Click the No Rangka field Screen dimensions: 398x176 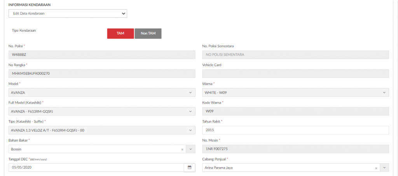102,73
